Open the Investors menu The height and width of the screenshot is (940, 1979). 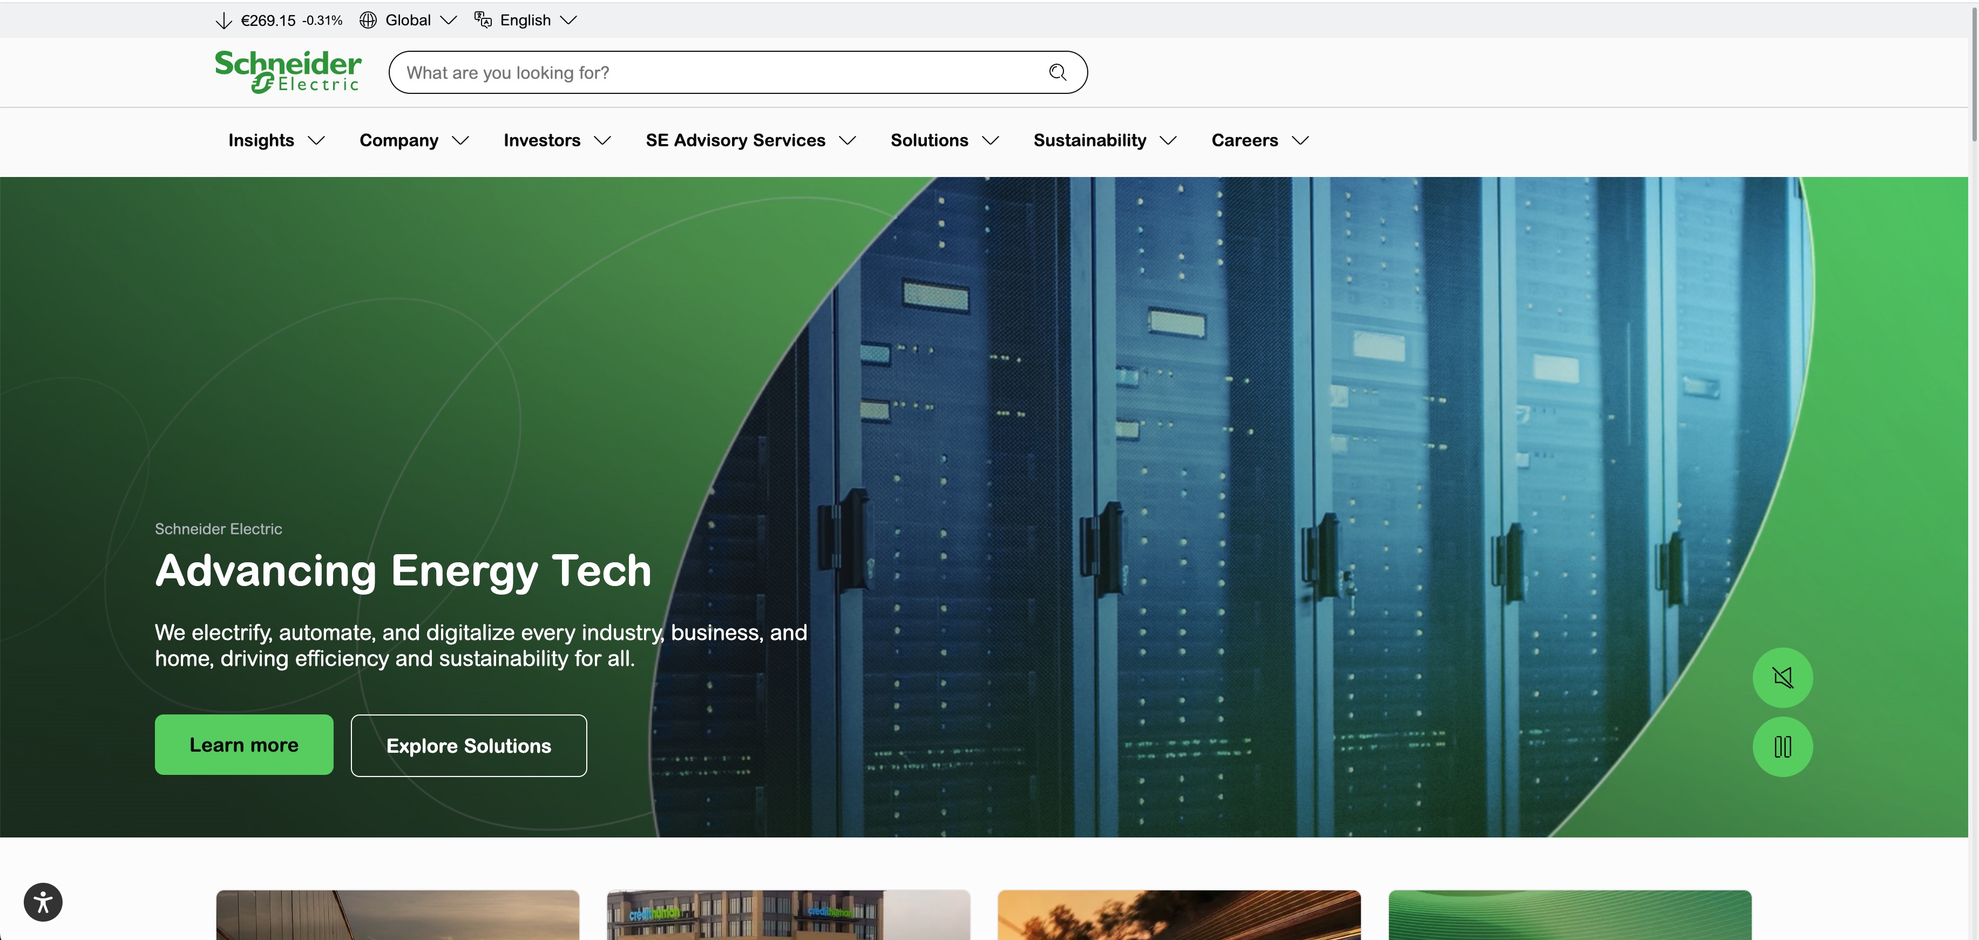[x=541, y=140]
